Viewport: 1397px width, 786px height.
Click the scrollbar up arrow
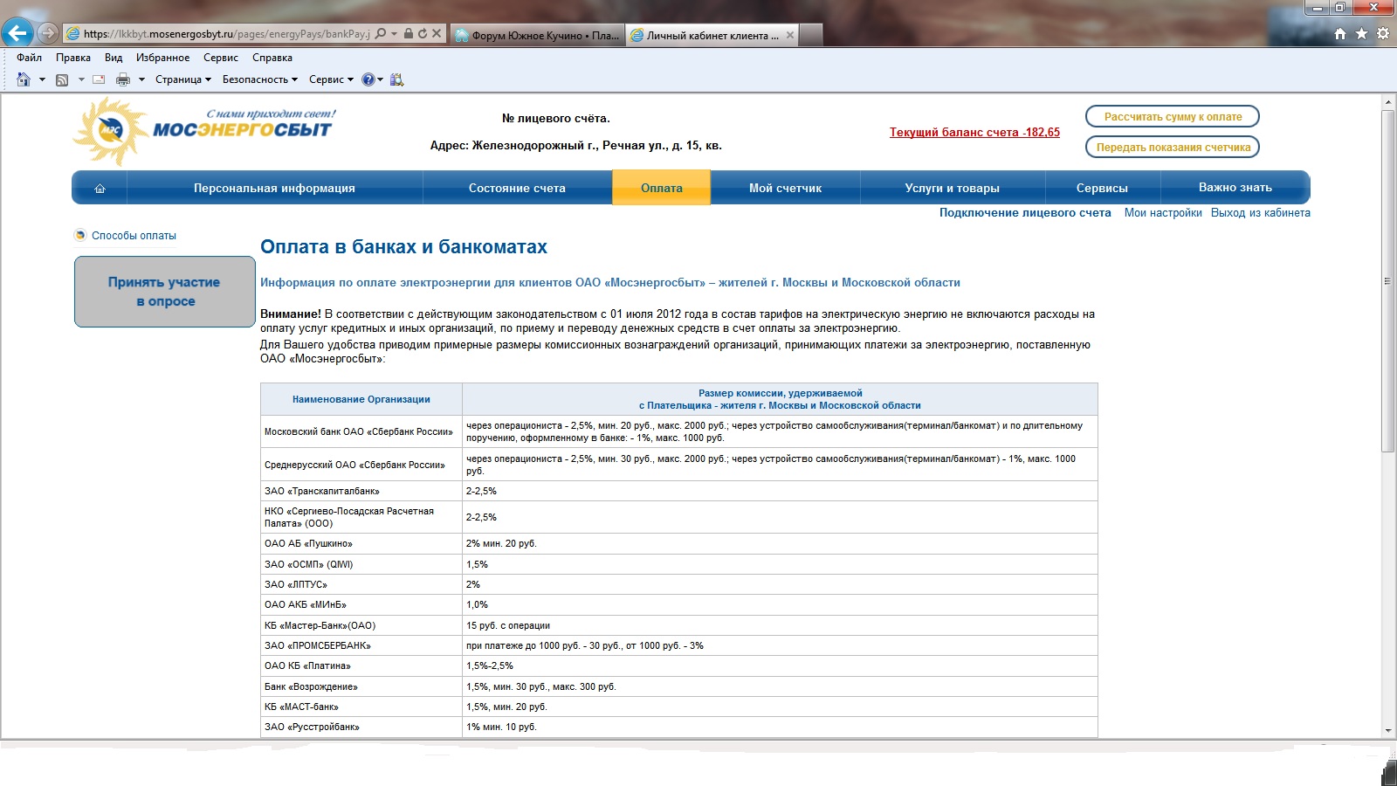[x=1388, y=103]
